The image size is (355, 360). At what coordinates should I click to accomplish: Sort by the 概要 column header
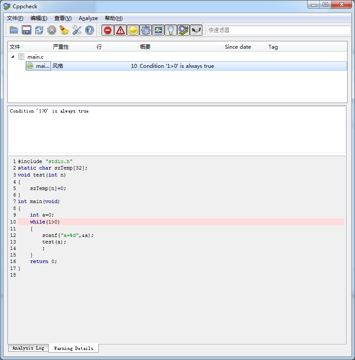pyautogui.click(x=181, y=47)
